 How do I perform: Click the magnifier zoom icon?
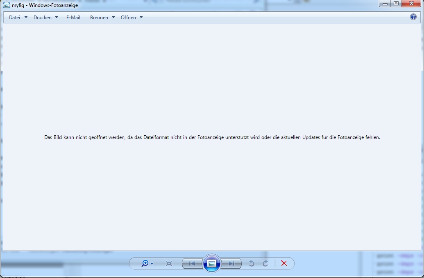(x=145, y=264)
